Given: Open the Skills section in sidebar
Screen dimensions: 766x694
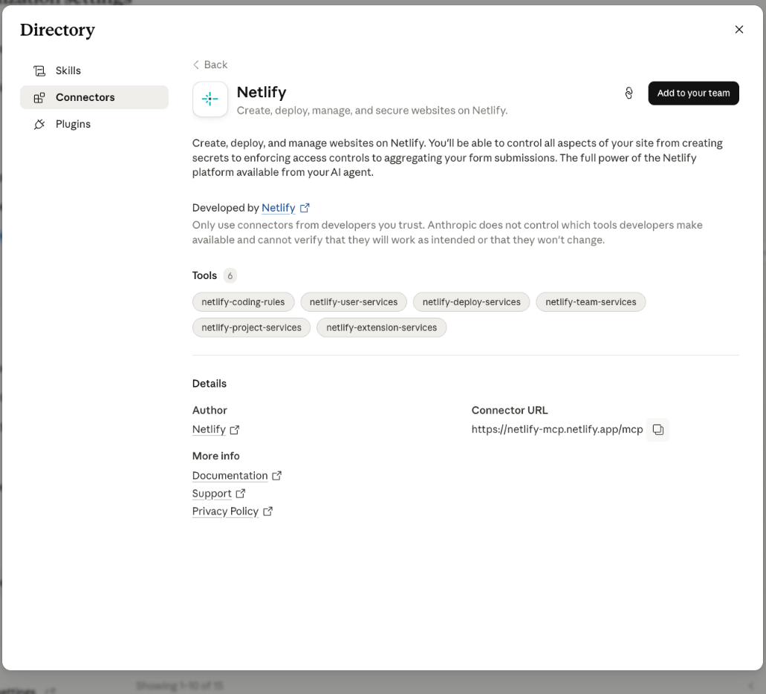Looking at the screenshot, I should coord(94,71).
